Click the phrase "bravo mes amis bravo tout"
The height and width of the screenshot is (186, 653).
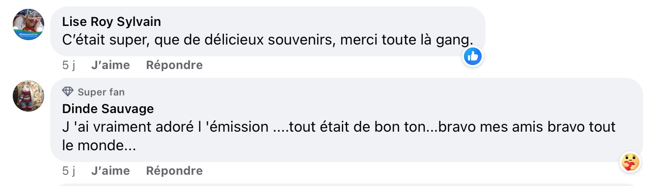(526, 128)
